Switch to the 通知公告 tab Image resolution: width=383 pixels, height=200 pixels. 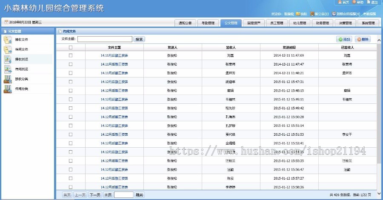pos(185,23)
